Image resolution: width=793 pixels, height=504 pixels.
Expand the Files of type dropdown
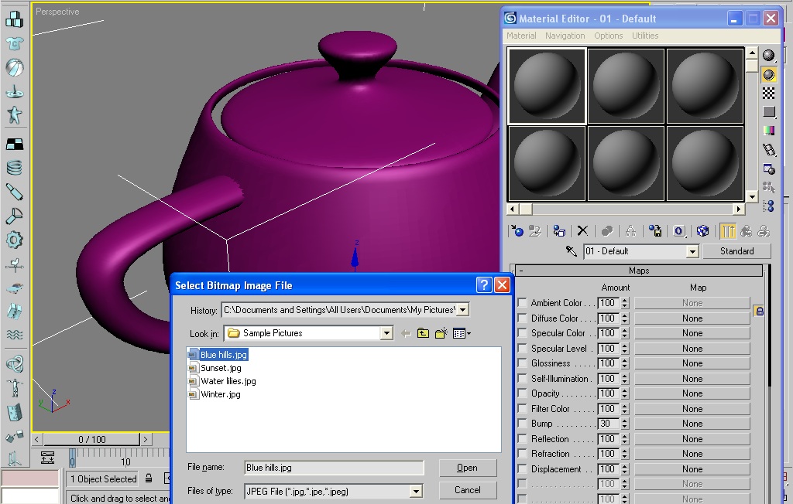[x=417, y=491]
